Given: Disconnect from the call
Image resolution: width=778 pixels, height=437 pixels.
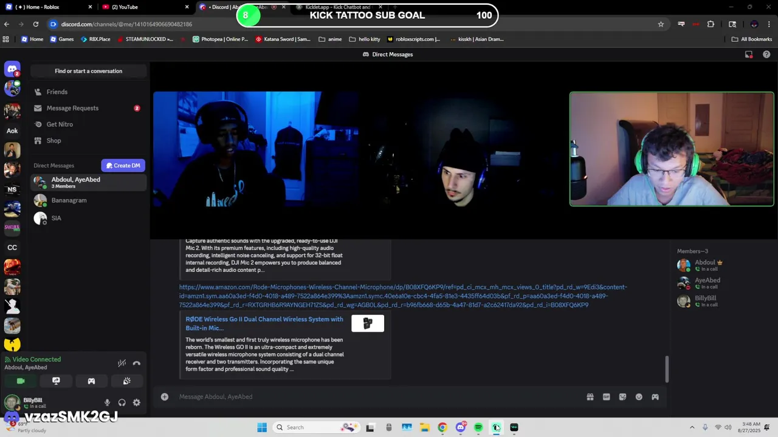Looking at the screenshot, I should click(x=136, y=363).
